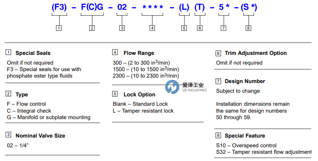This screenshot has width=318, height=161.
Task: Select the Special Feature heading
Action: [245, 136]
